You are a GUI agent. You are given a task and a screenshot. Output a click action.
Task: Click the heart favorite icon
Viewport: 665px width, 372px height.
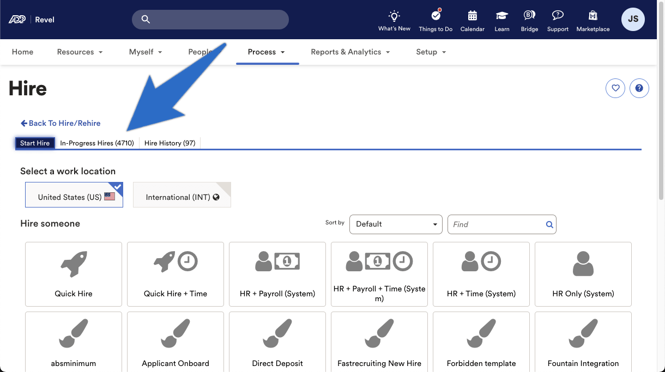pyautogui.click(x=615, y=88)
